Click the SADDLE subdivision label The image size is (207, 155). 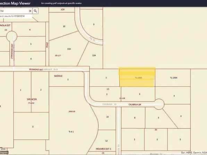58,76
